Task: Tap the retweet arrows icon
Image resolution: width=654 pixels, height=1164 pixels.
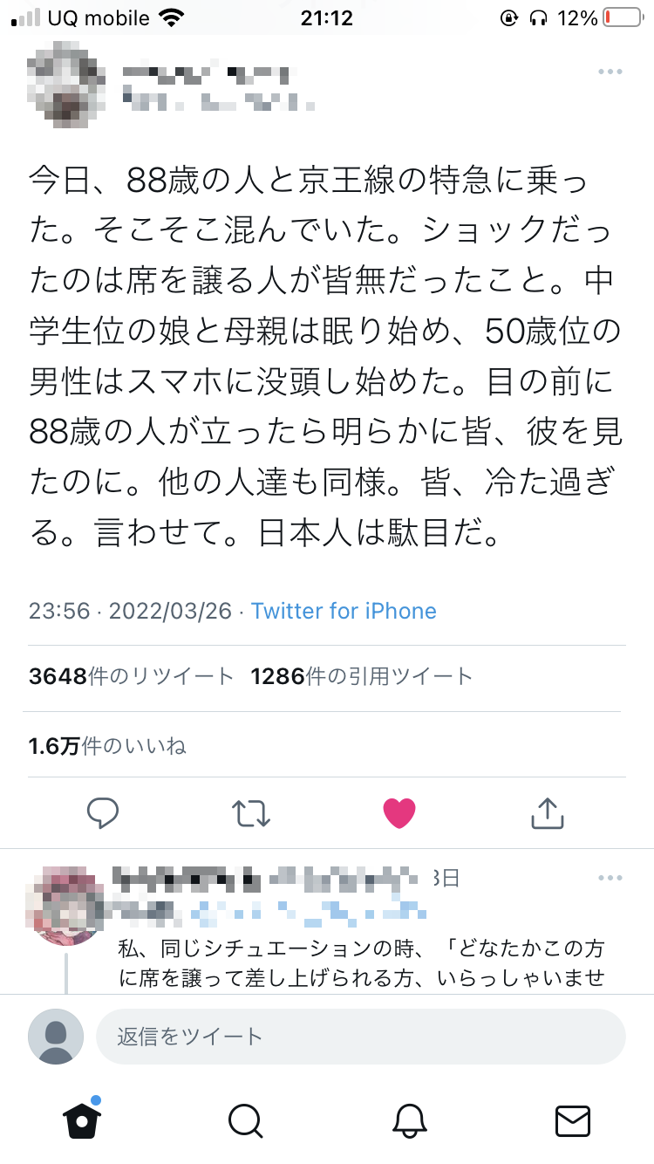Action: coord(251,813)
